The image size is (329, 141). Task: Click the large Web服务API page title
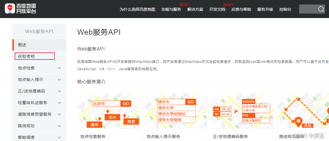coord(99,32)
